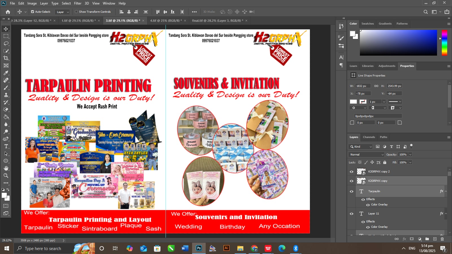Image resolution: width=452 pixels, height=254 pixels.
Task: Select the Eyedropper tool
Action: pyautogui.click(x=6, y=73)
